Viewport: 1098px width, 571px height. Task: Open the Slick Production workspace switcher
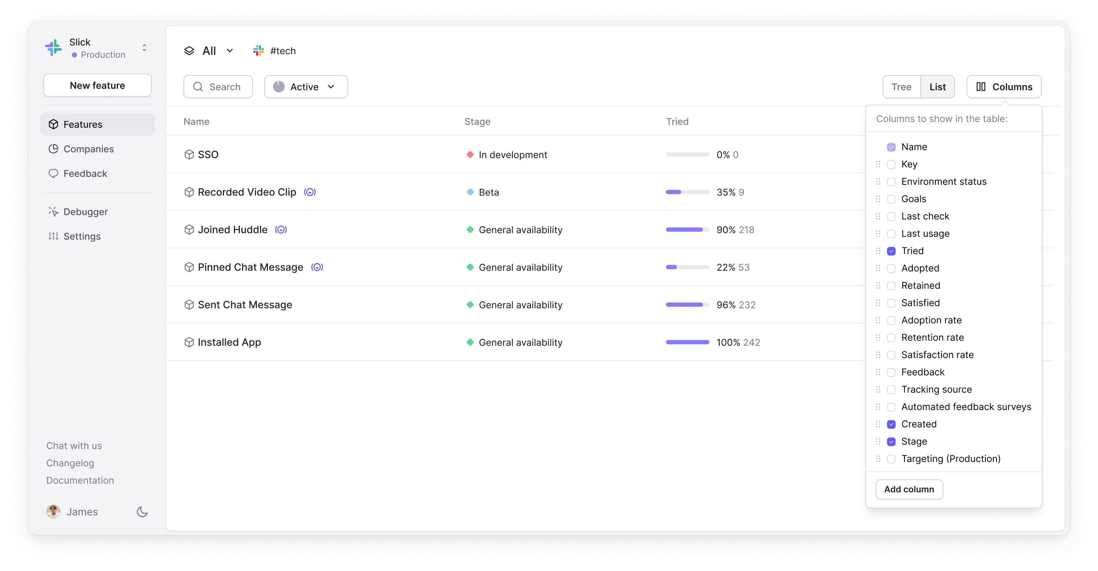pos(97,48)
